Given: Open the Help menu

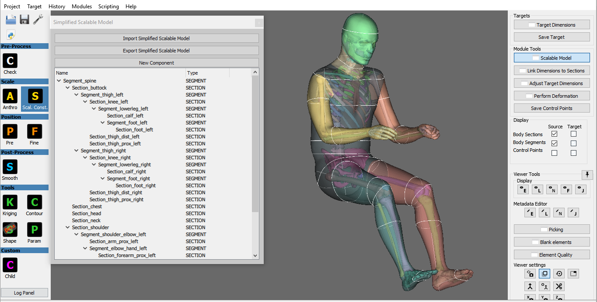Looking at the screenshot, I should (x=131, y=6).
